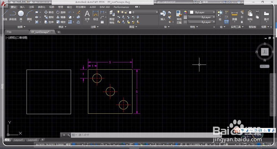Click the rectangle tool icon

(37, 12)
